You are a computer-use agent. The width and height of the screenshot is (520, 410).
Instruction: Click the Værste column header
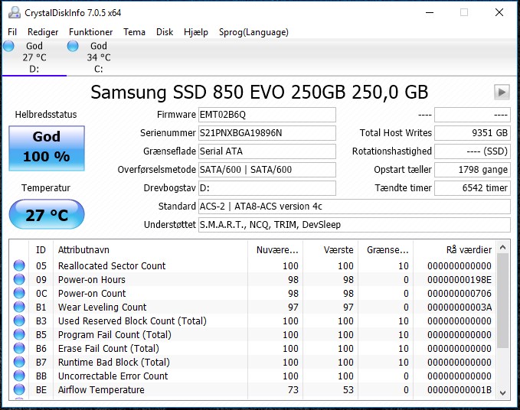[x=330, y=249]
